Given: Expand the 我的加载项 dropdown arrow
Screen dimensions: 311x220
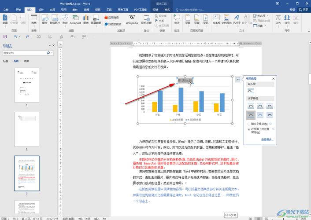Looking at the screenshot, I should pos(124,24).
